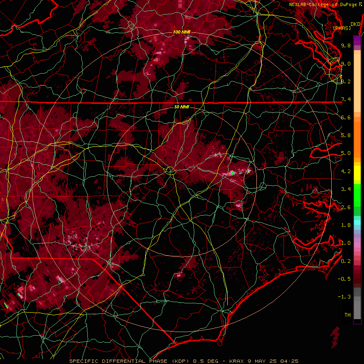Click the -1.3 scale value

point(344,297)
